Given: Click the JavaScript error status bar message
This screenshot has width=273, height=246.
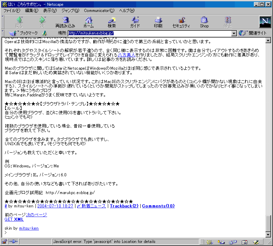Looking at the screenshot, I should tap(104, 242).
